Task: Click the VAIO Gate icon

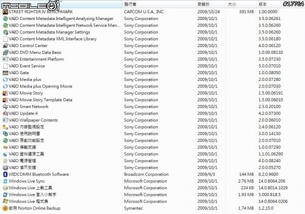Action: pyautogui.click(x=5, y=73)
